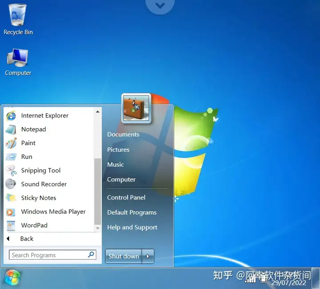320x289 pixels.
Task: Open the Shut down options arrow
Action: 148,256
